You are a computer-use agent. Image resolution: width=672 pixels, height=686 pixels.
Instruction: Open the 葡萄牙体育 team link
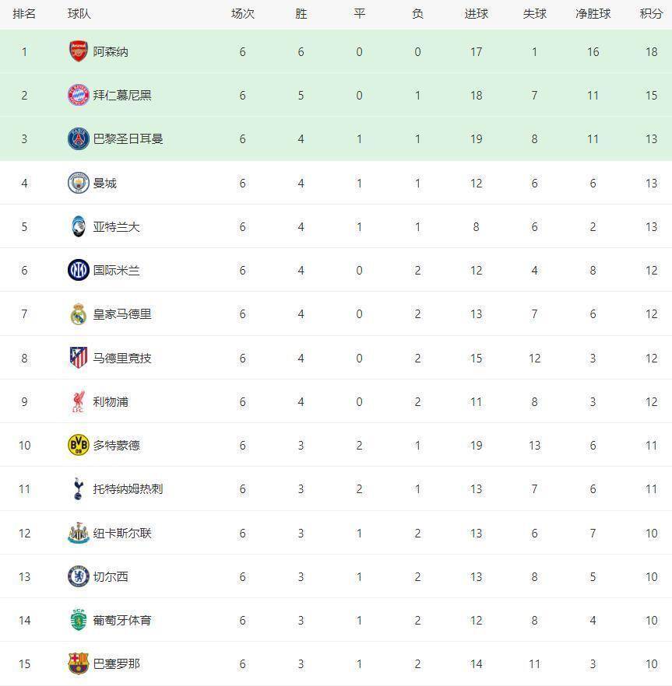[121, 620]
